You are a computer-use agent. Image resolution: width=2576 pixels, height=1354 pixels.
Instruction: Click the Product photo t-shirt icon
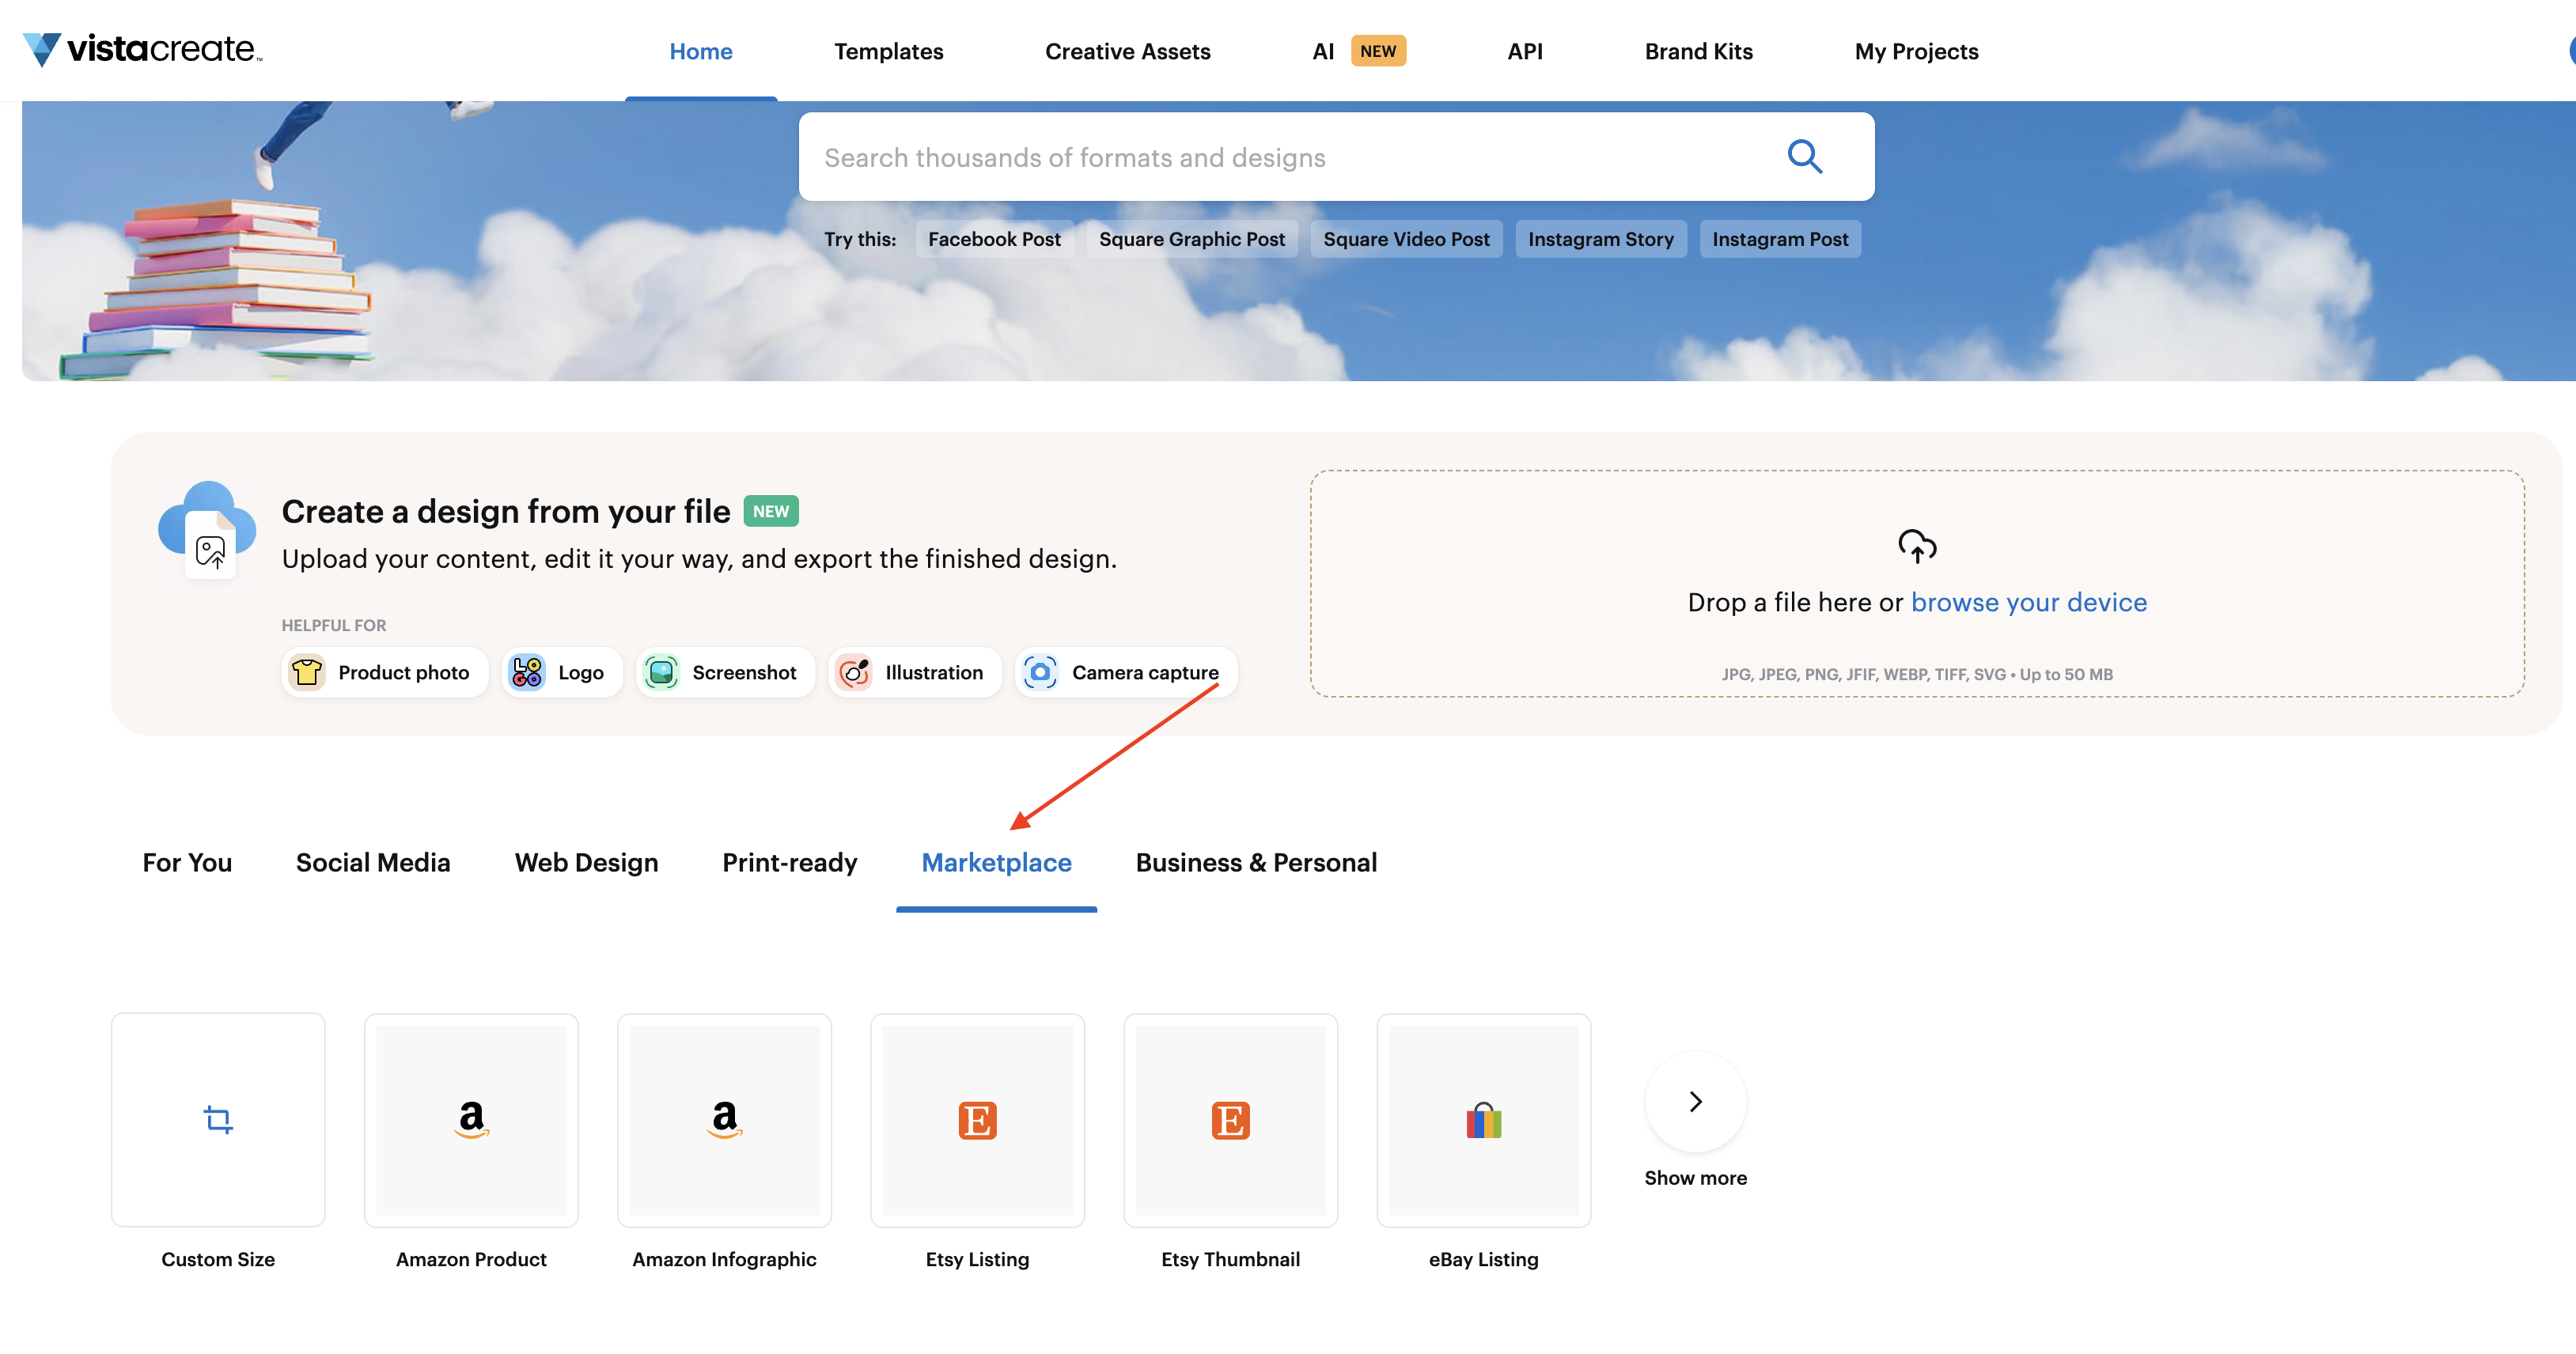[307, 672]
